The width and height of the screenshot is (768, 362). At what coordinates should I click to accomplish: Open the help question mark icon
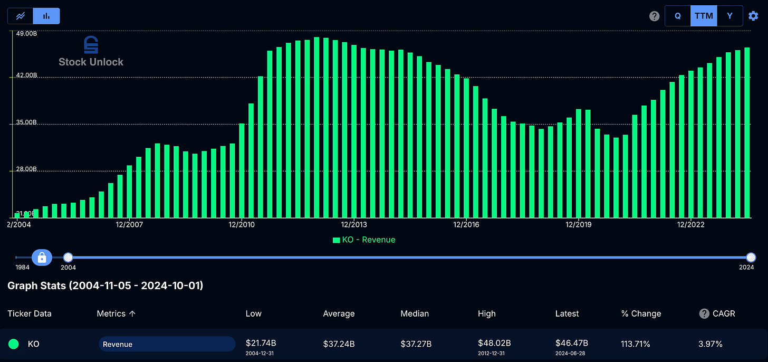pos(655,16)
